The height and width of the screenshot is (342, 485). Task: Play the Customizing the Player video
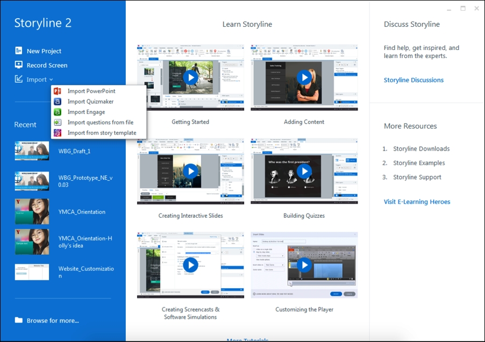304,265
